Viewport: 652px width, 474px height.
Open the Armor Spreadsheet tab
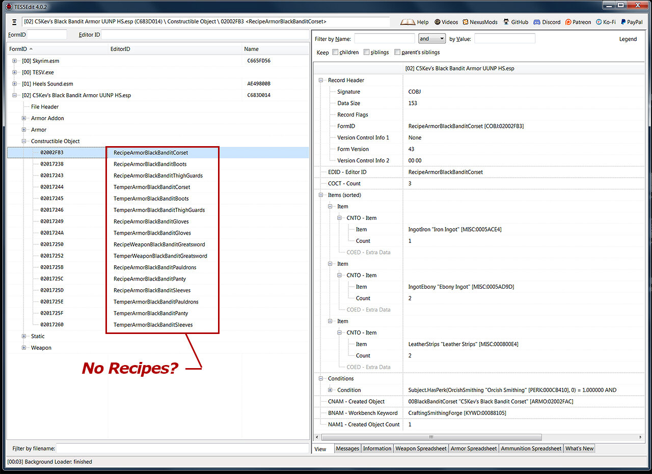[474, 449]
